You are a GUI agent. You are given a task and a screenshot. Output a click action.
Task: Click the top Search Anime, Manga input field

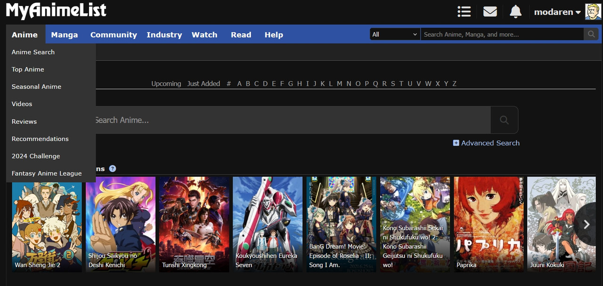tap(502, 34)
